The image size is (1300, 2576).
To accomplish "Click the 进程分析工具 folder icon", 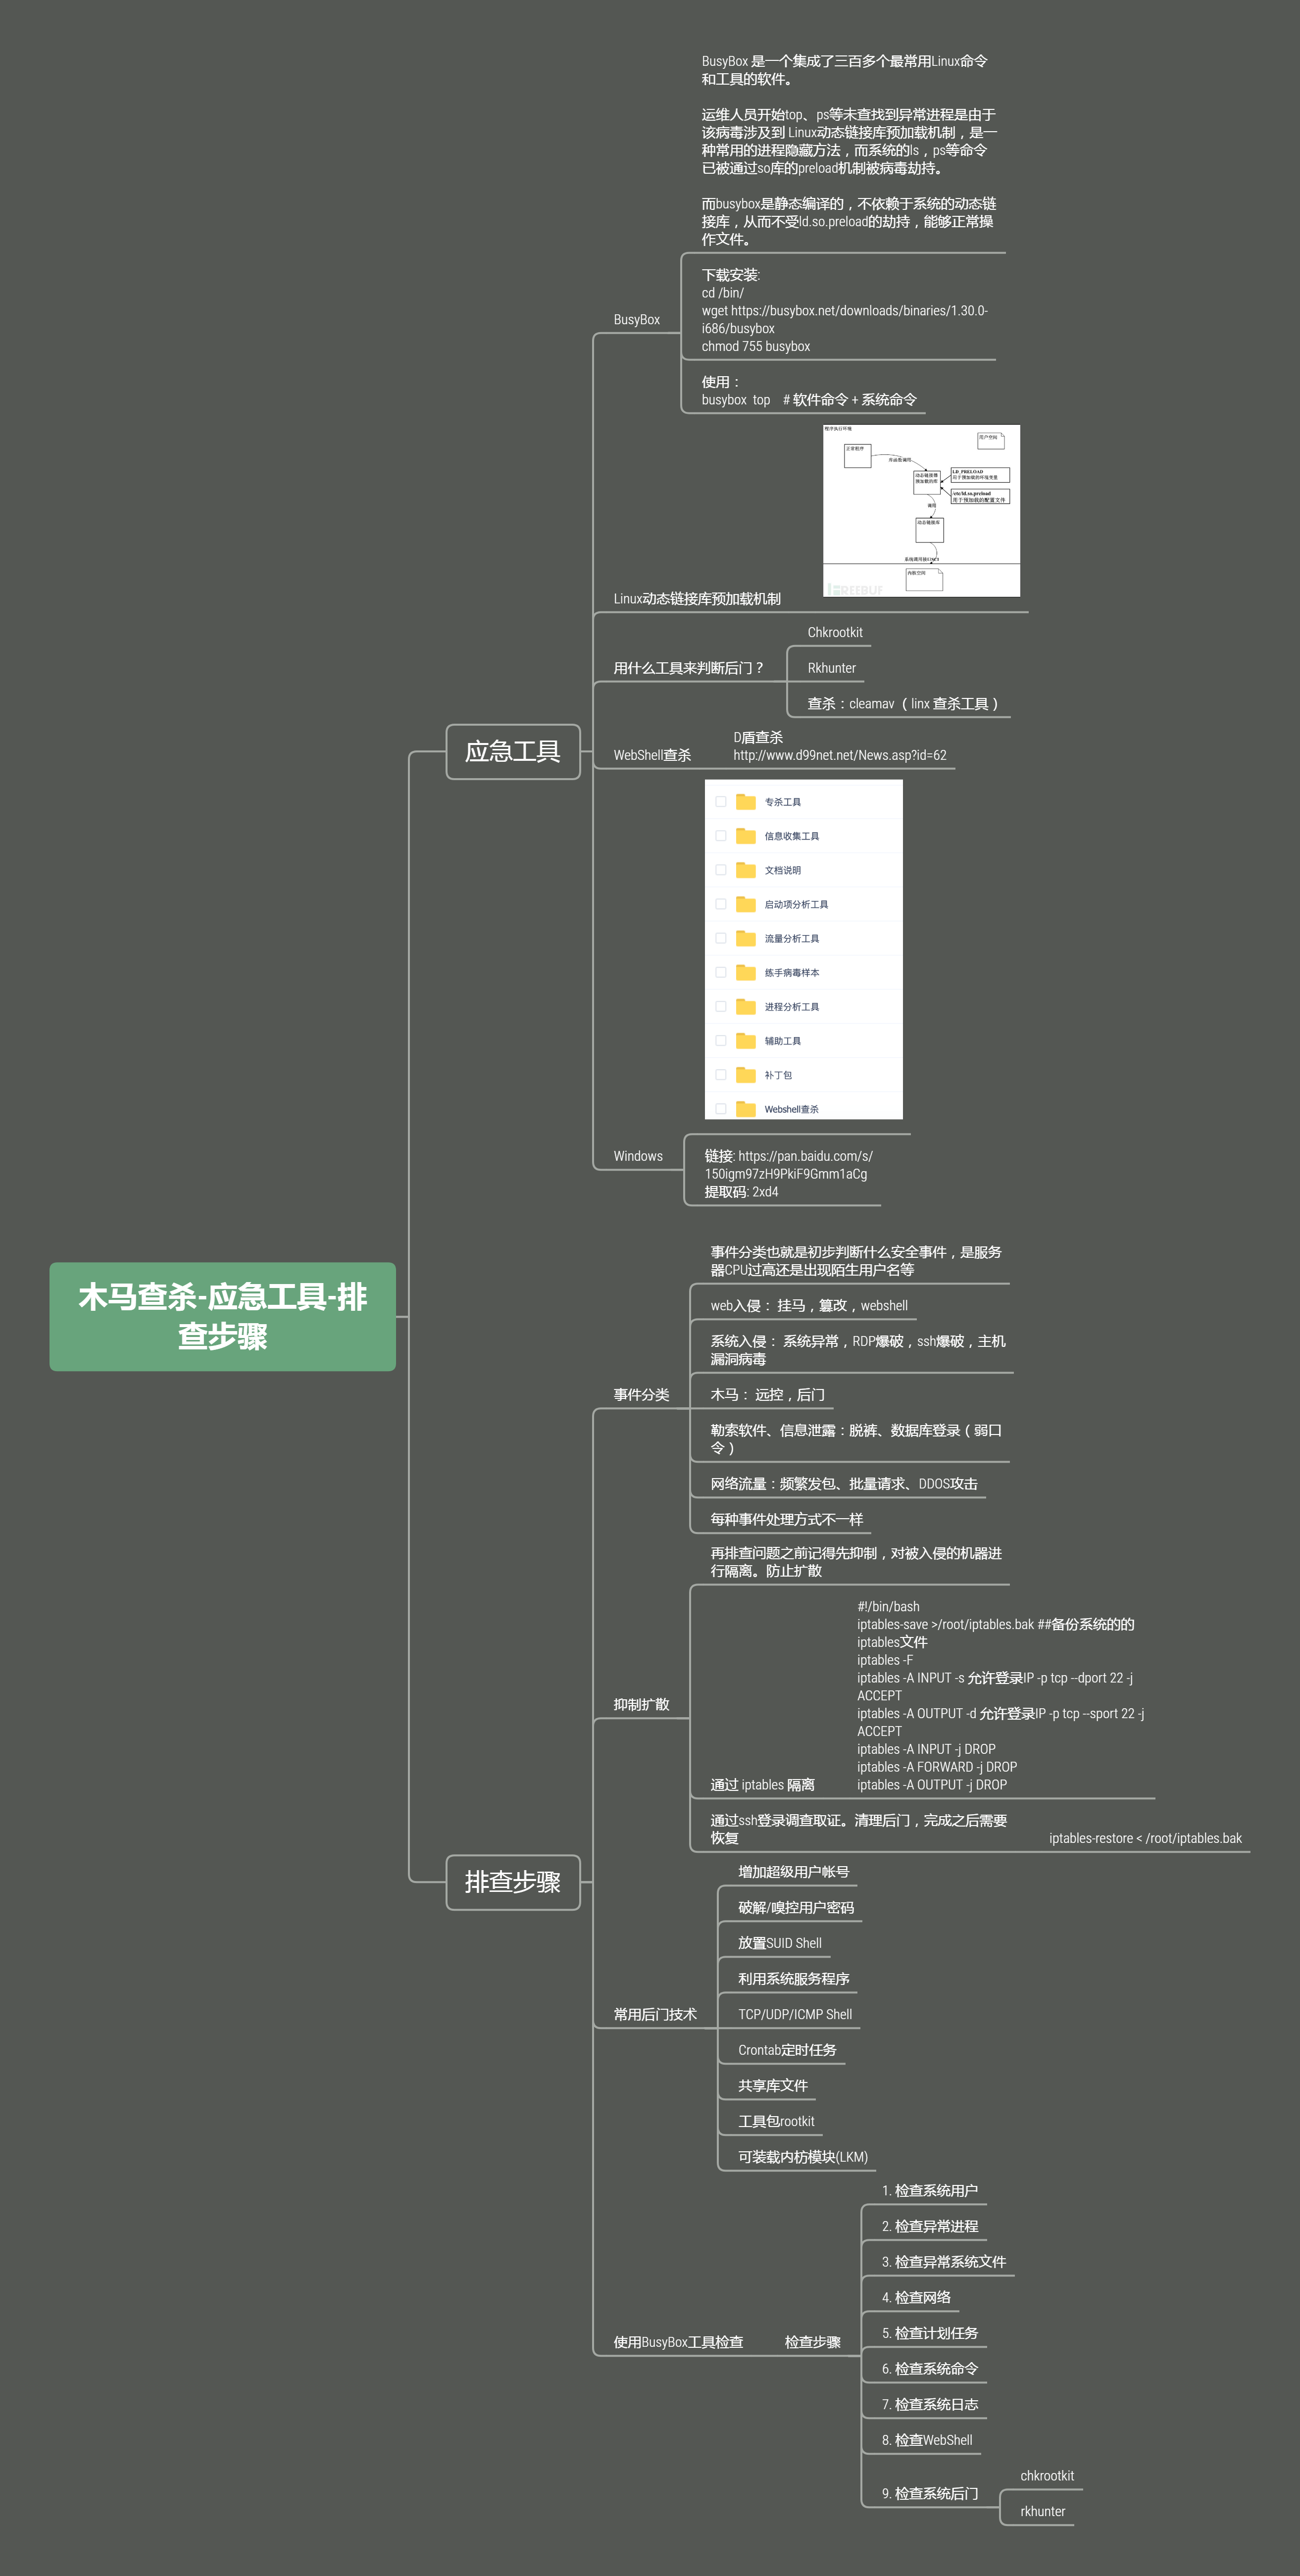I will [x=746, y=1006].
